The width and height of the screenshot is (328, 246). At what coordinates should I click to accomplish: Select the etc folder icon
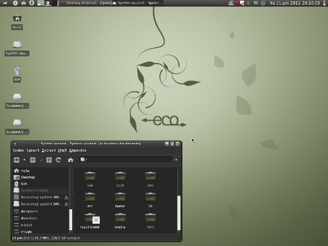click(90, 197)
